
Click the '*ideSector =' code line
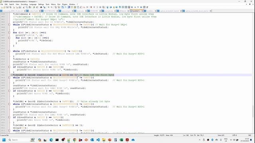click(x=26, y=59)
